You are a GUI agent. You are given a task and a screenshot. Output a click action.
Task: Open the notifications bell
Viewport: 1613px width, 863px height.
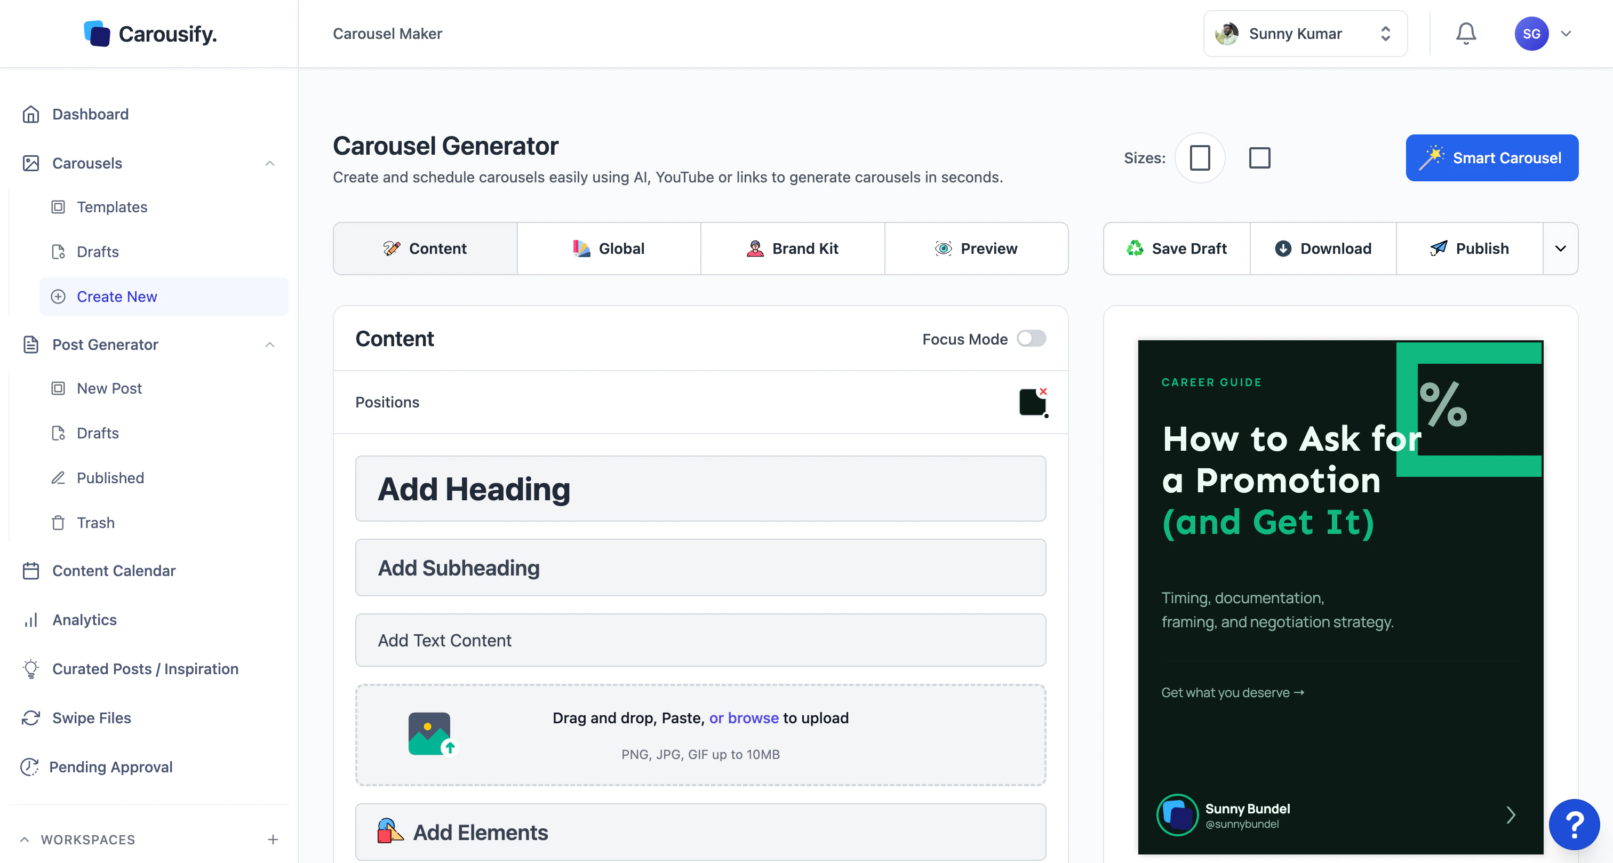click(x=1466, y=33)
